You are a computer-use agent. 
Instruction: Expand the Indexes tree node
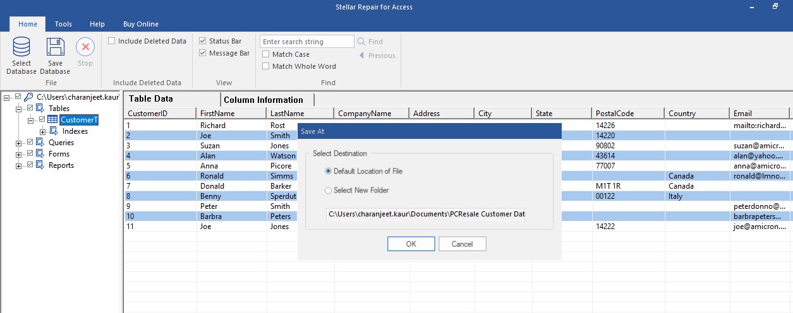[x=43, y=131]
